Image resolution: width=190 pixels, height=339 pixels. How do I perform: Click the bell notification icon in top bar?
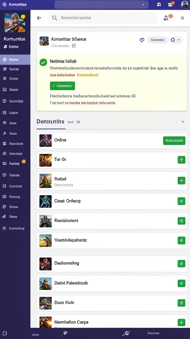pyautogui.click(x=159, y=4)
